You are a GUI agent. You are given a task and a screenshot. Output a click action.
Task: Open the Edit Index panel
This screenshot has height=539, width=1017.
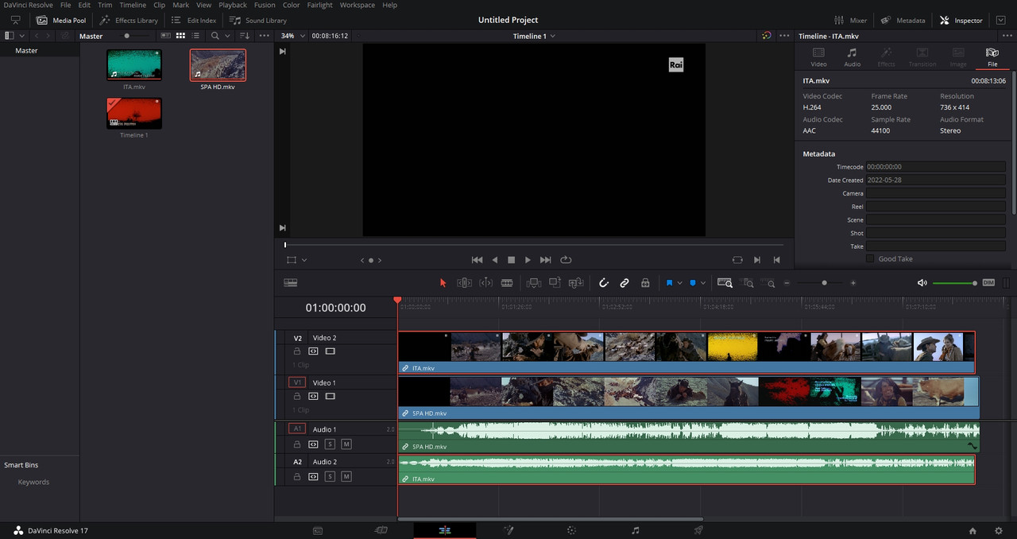[x=194, y=20]
